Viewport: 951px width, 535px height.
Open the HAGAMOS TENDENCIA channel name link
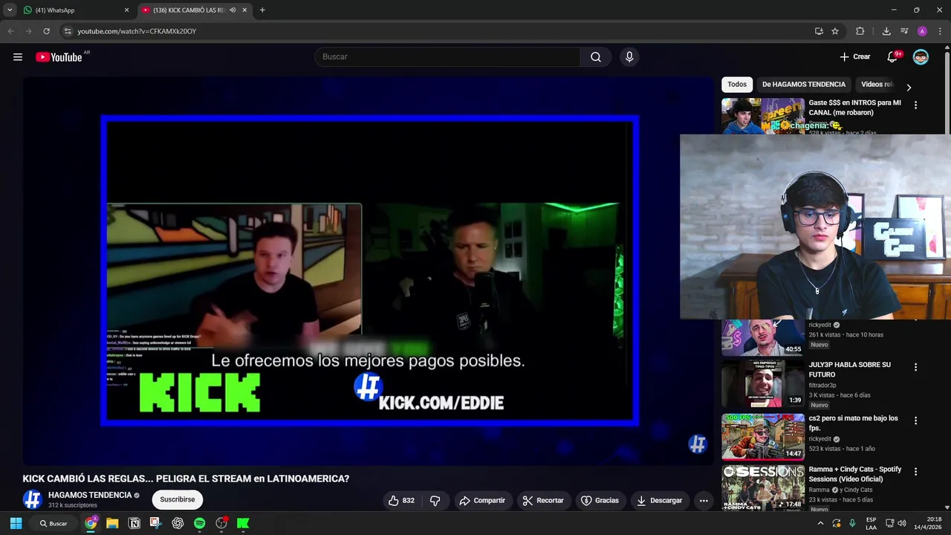90,496
